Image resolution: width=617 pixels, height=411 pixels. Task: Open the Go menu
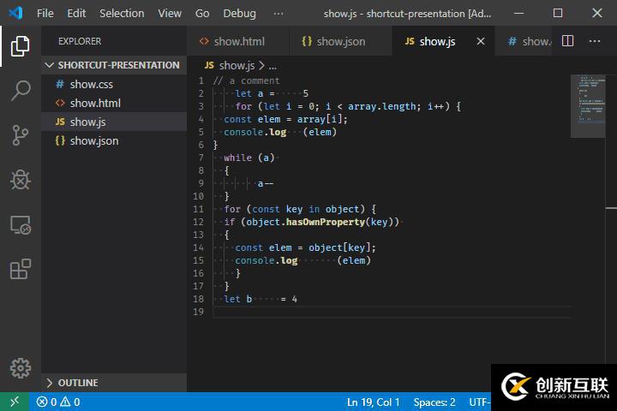coord(202,14)
